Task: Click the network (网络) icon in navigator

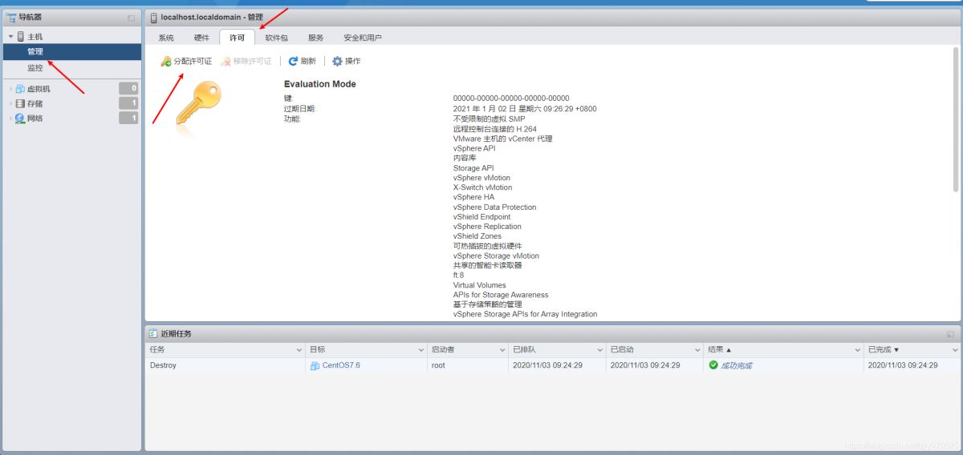Action: click(x=21, y=119)
